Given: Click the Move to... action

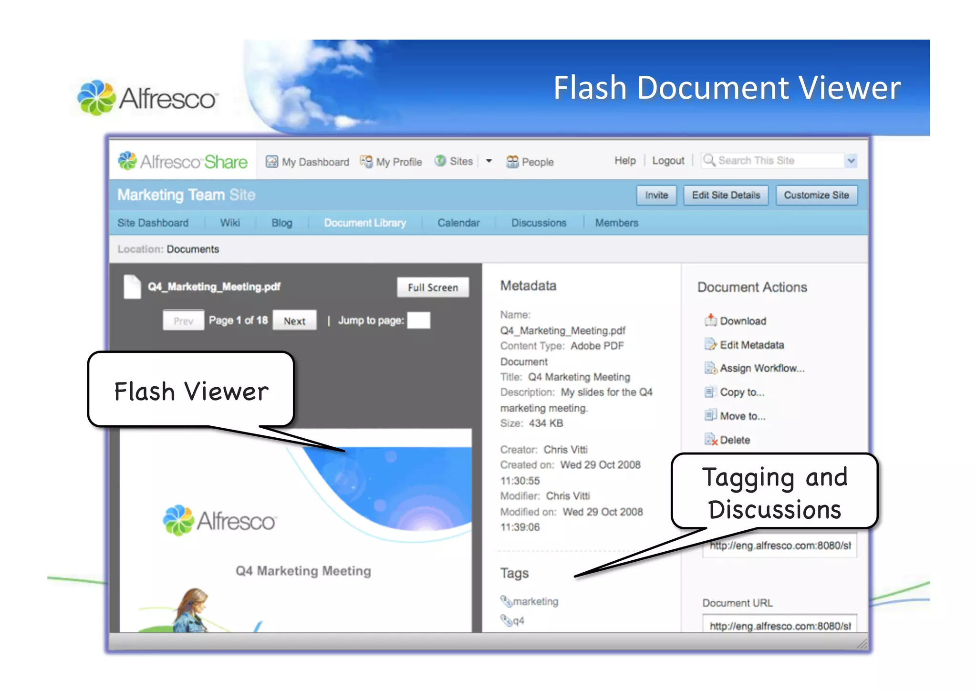Looking at the screenshot, I should pyautogui.click(x=742, y=416).
